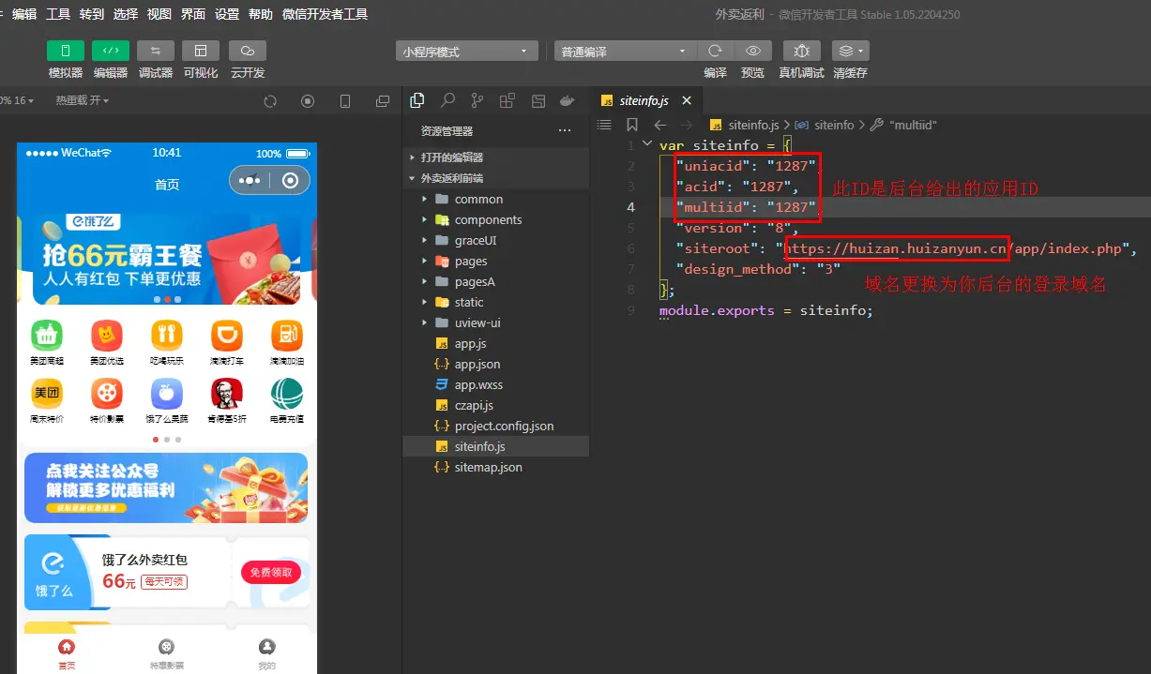Click the forward arrow in the editor
1151x674 pixels.
click(x=687, y=125)
